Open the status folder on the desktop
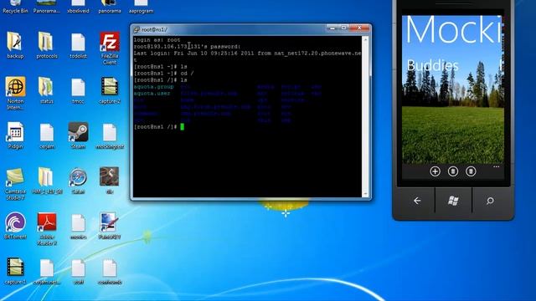Image resolution: width=536 pixels, height=301 pixels. [x=47, y=90]
